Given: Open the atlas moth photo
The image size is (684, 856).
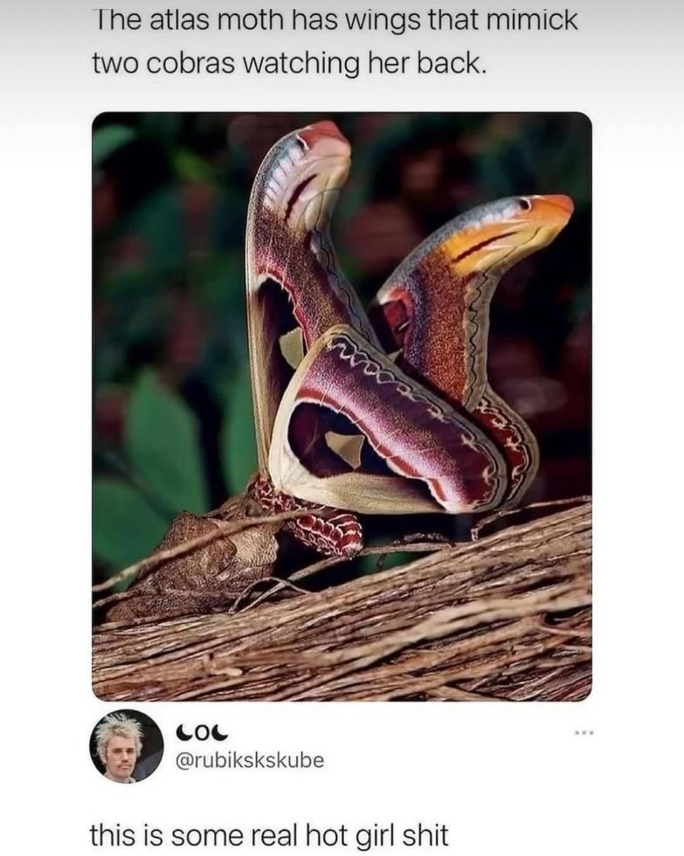Looking at the screenshot, I should [x=342, y=406].
